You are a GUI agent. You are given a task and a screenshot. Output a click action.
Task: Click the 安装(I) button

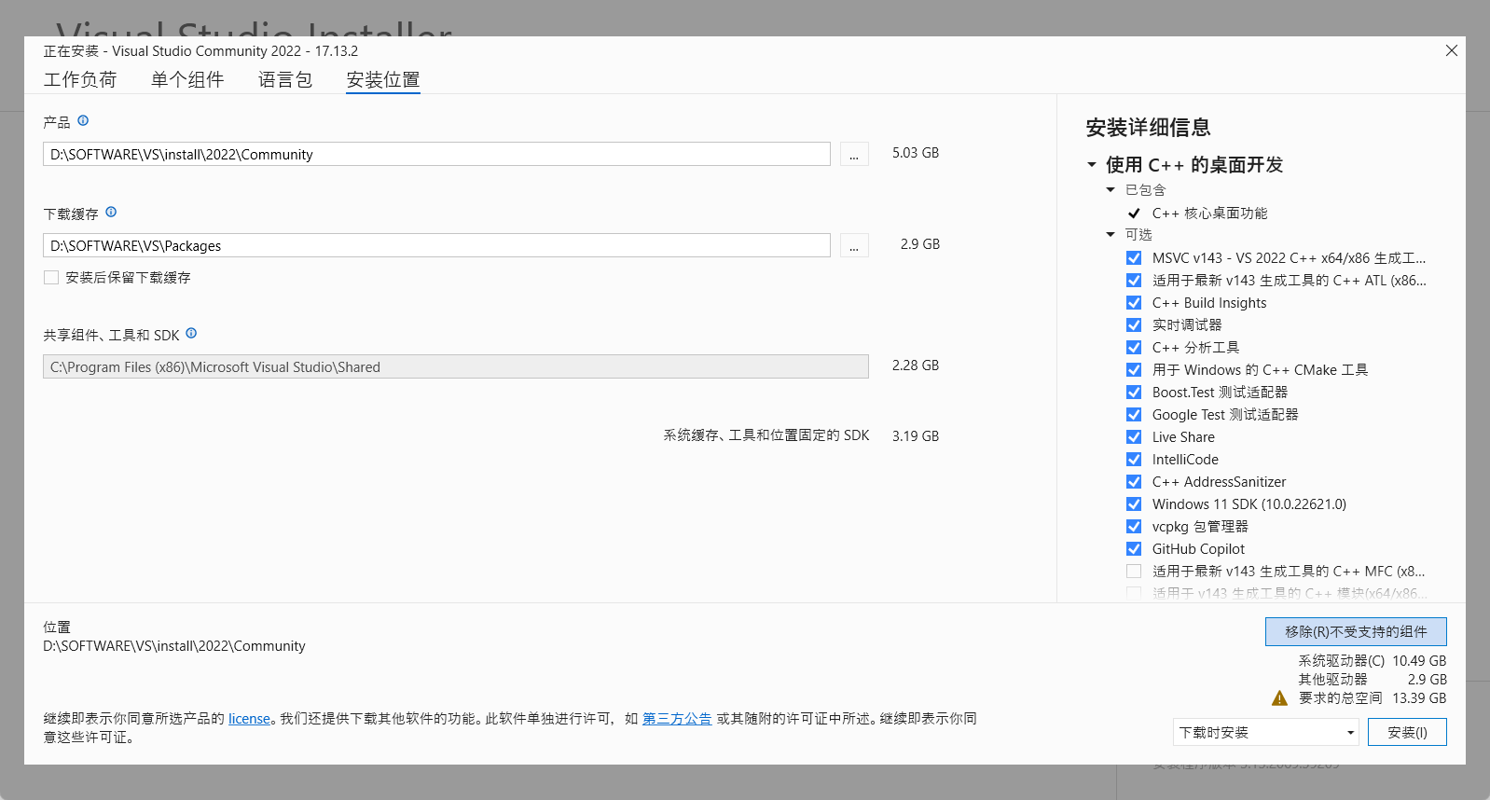1407,732
